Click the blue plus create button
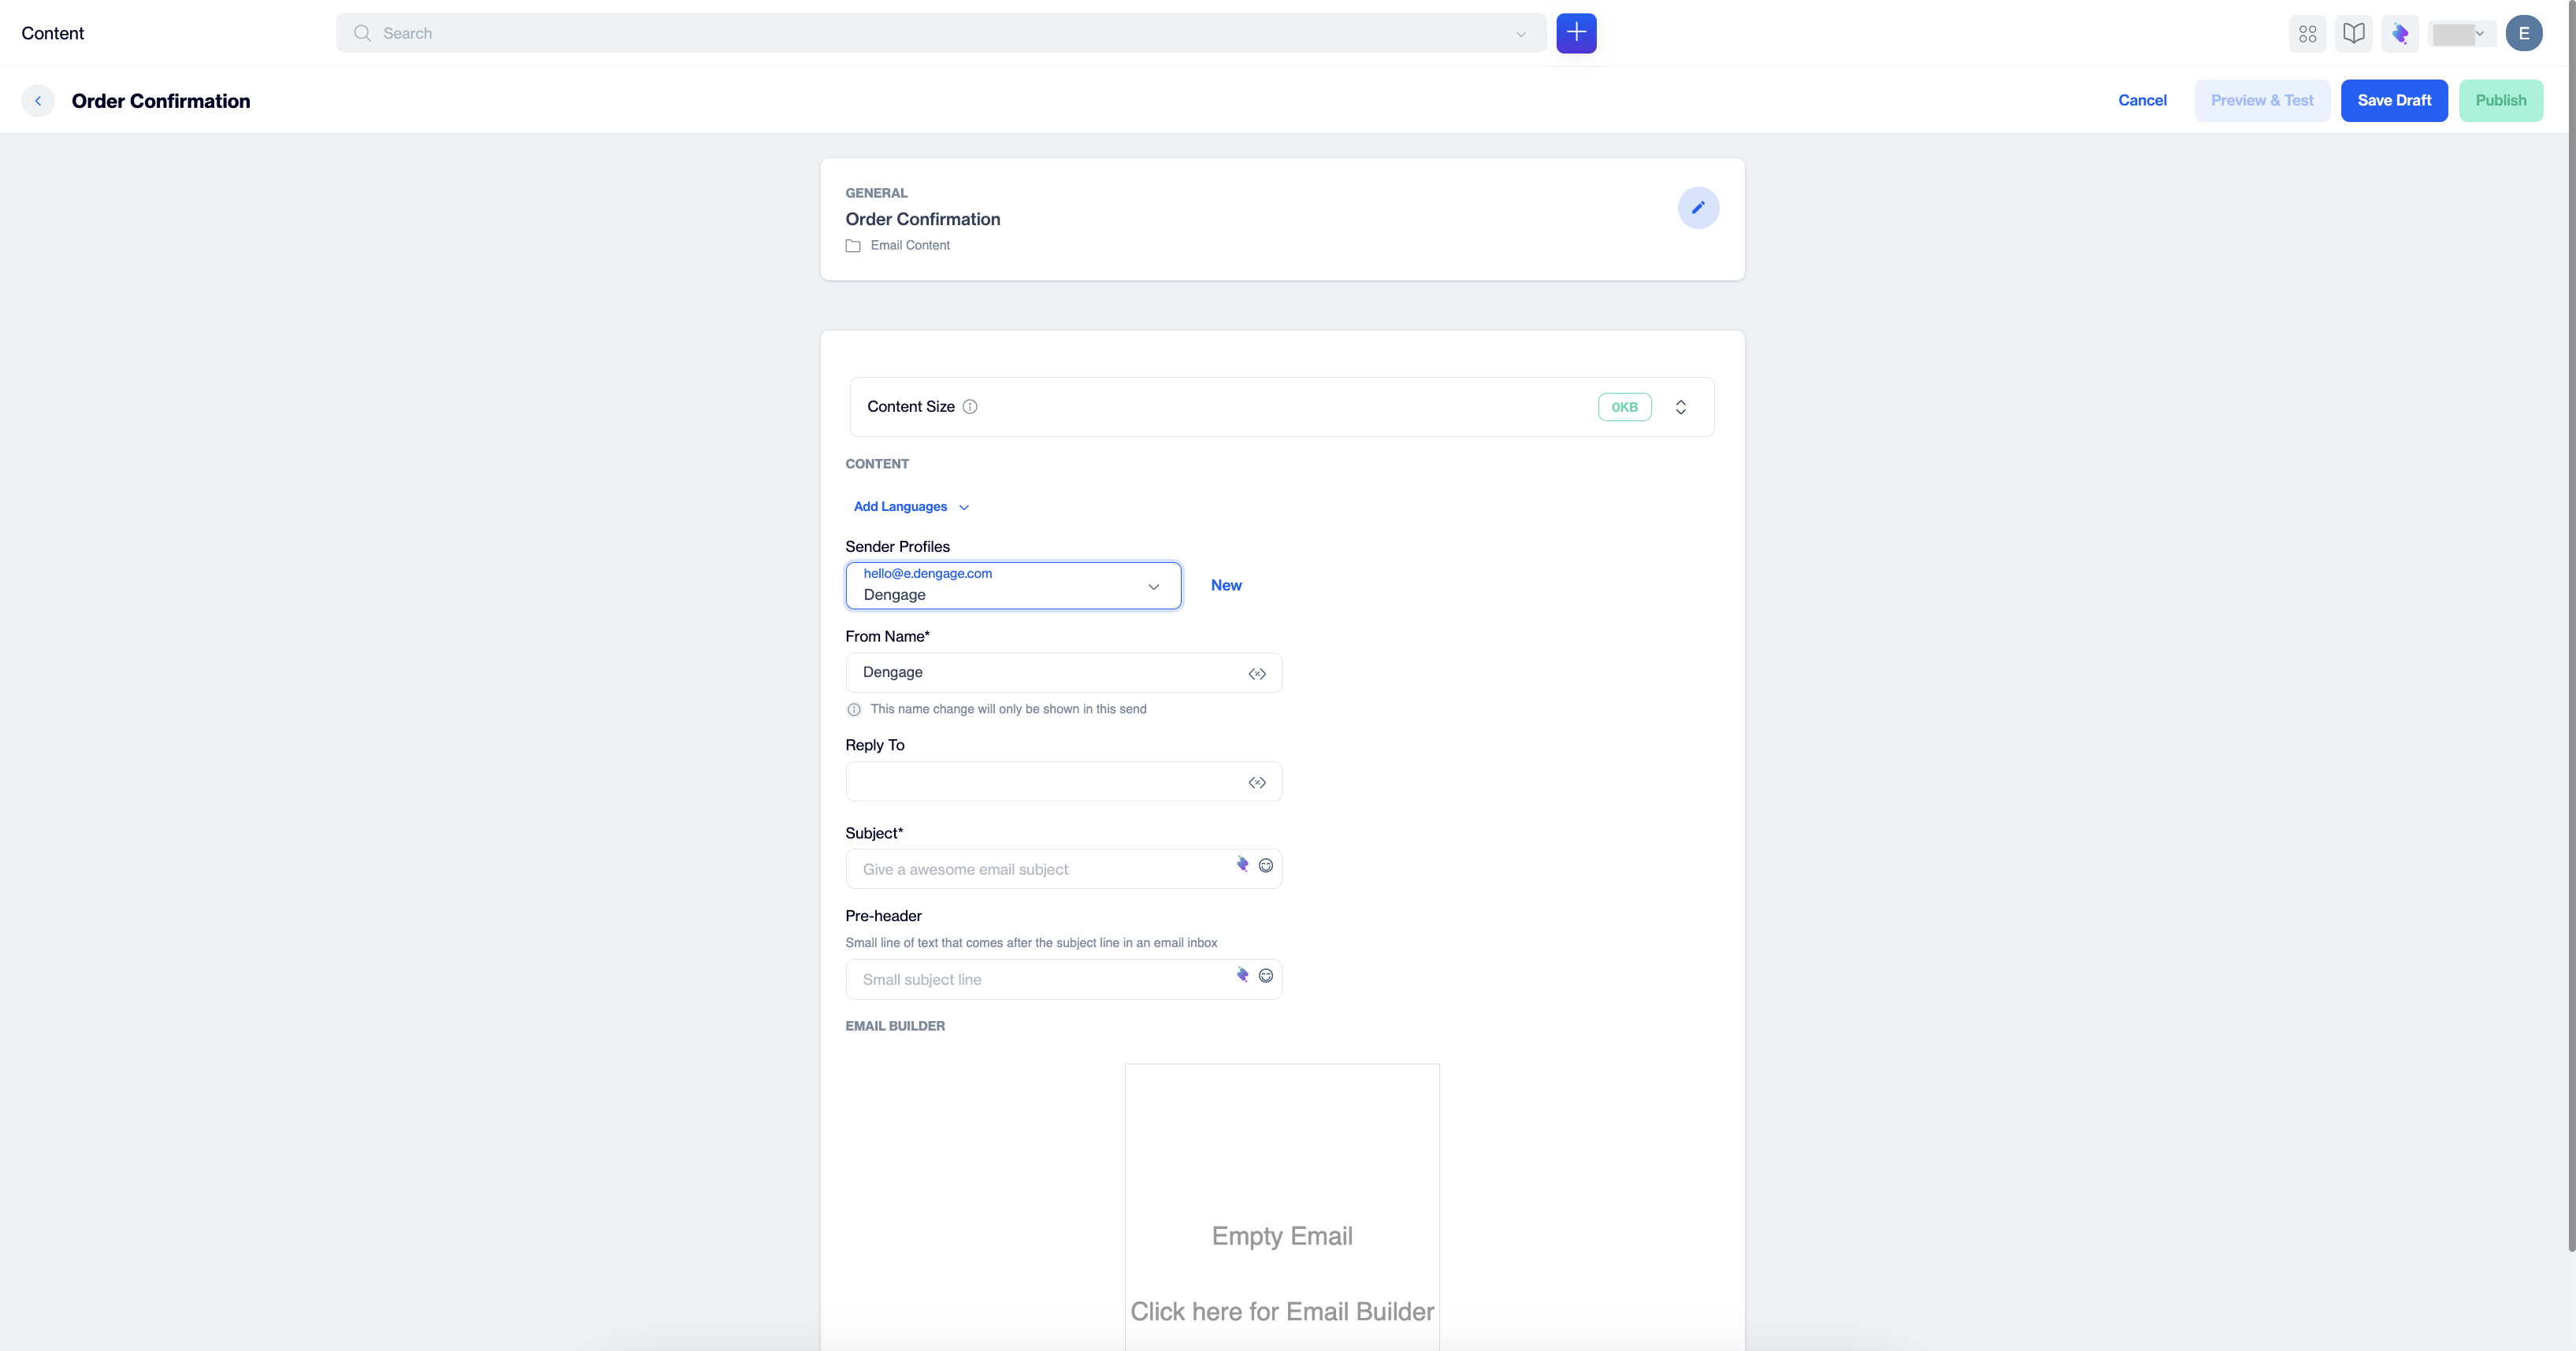Image resolution: width=2576 pixels, height=1351 pixels. (1576, 33)
